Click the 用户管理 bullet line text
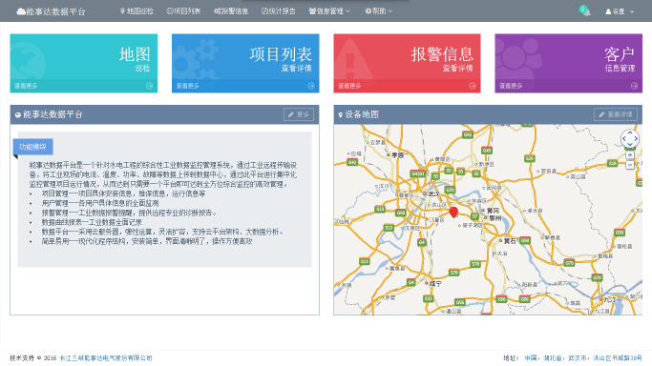 100,203
